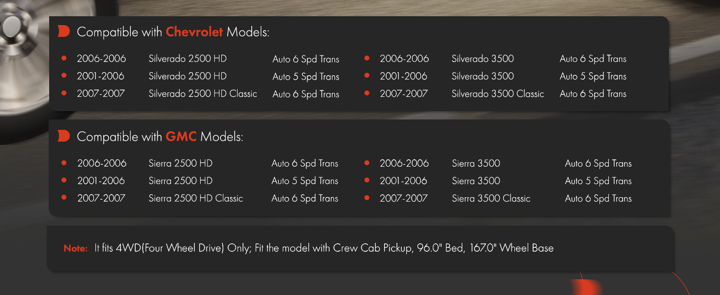Select the Sierra 3500 Classic entry
720x295 pixels.
pos(491,198)
